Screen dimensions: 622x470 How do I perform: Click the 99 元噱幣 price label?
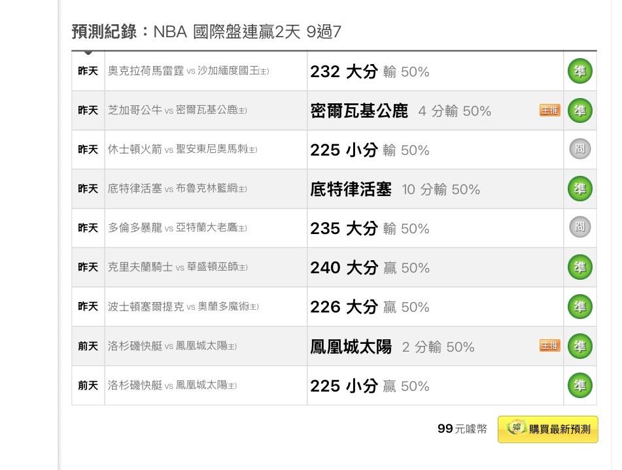pos(462,429)
